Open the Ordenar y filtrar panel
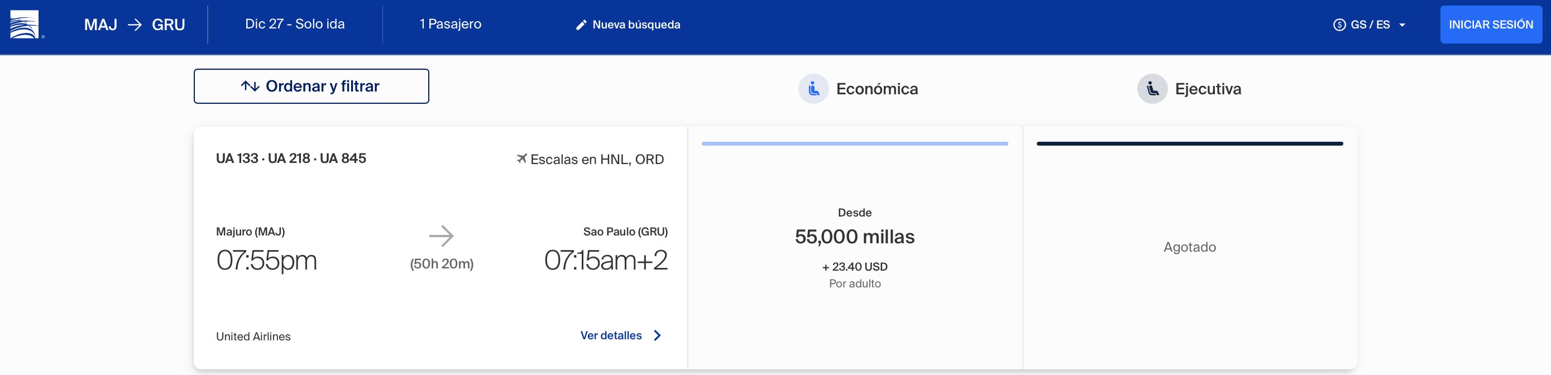The width and height of the screenshot is (1551, 375). 312,86
